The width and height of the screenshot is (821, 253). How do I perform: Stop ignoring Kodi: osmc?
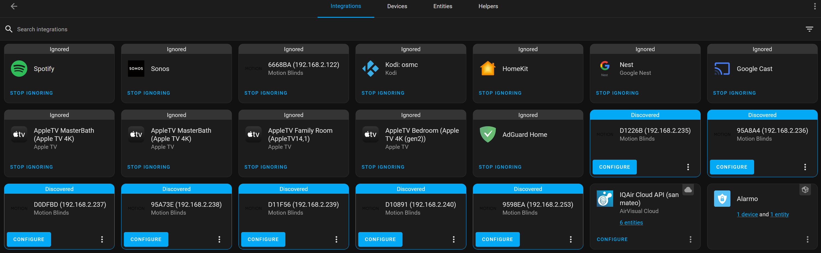coord(383,93)
